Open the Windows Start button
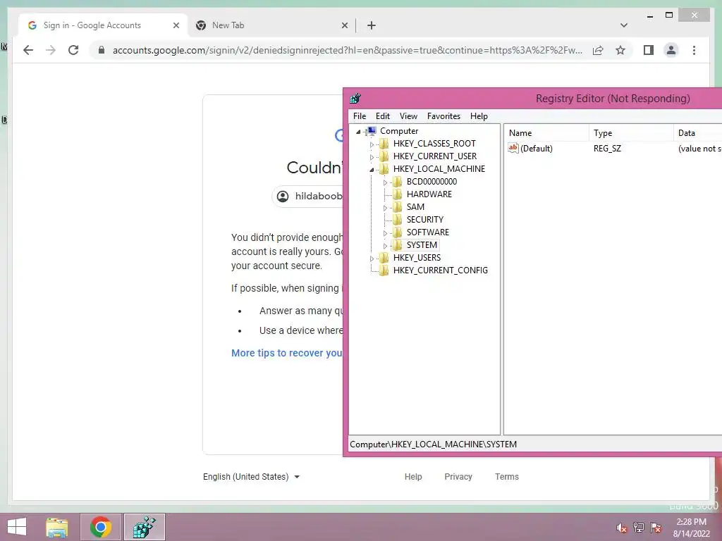 pyautogui.click(x=17, y=527)
